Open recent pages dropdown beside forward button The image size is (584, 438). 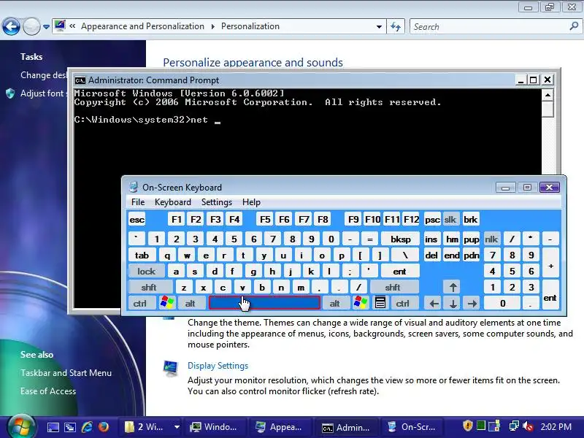(46, 27)
